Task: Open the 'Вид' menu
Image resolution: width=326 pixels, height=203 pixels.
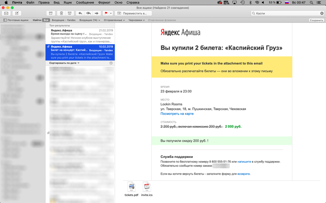Action: [56, 2]
